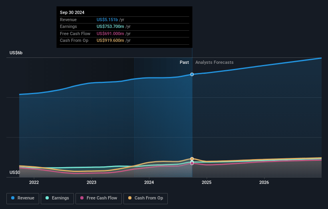Screen dimensions: 328x209
Task: Select the blue Revenue data point marker
Action: point(192,74)
